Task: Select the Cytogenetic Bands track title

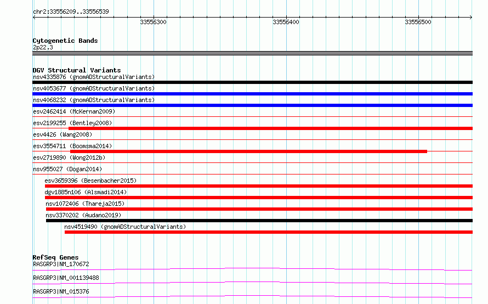Action: point(65,41)
